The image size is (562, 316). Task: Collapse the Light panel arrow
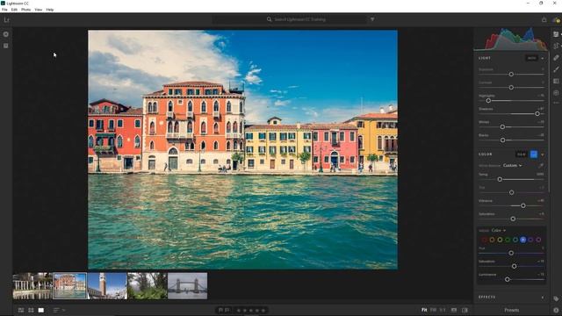point(543,58)
